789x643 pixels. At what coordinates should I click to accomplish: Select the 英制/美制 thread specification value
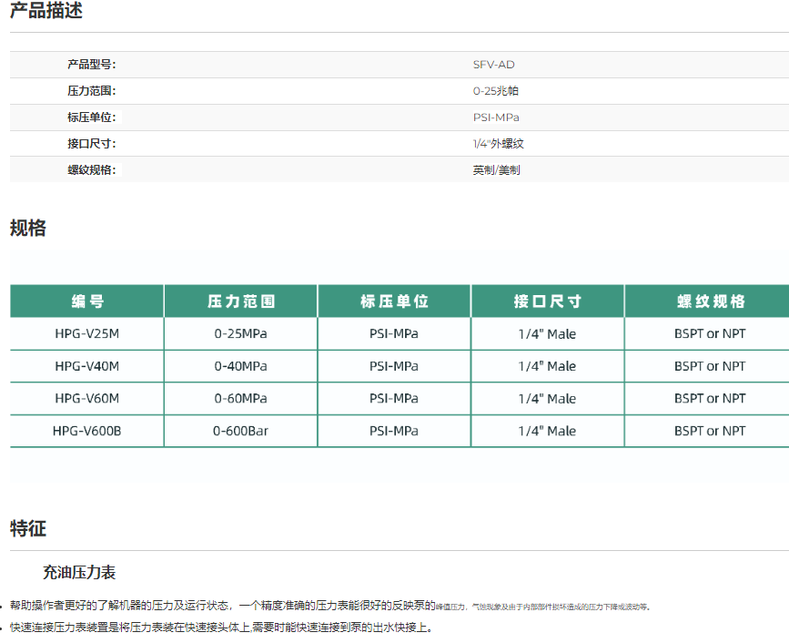pyautogui.click(x=496, y=170)
